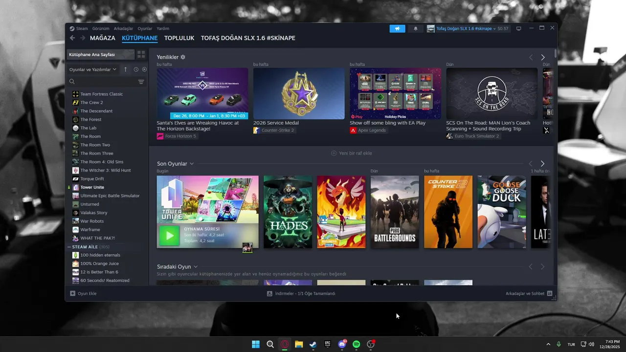Open the Arkadaşlar menu
The height and width of the screenshot is (352, 626).
click(124, 28)
